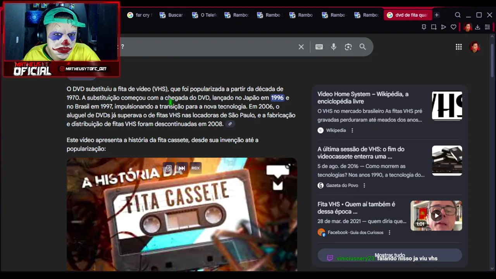
Task: Submit the query with the magnifier icon
Action: click(363, 47)
